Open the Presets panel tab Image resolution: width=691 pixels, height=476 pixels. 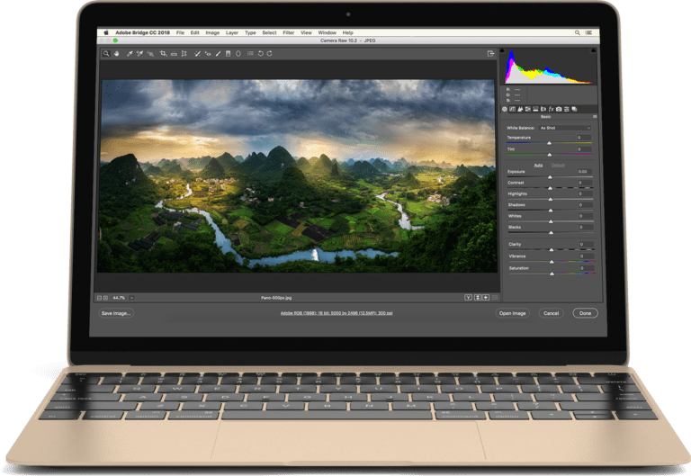pyautogui.click(x=567, y=109)
